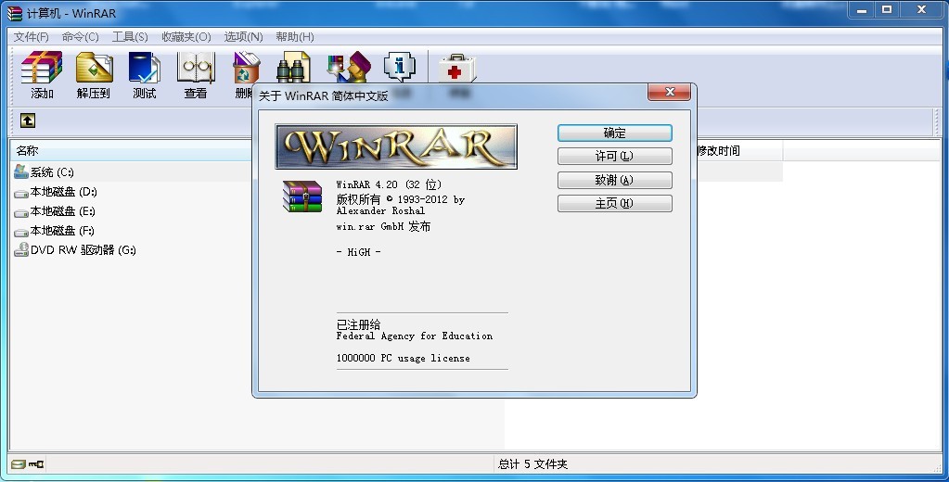This screenshot has height=482, width=949.
Task: Click the Test (测试) archive icon
Action: pos(144,69)
